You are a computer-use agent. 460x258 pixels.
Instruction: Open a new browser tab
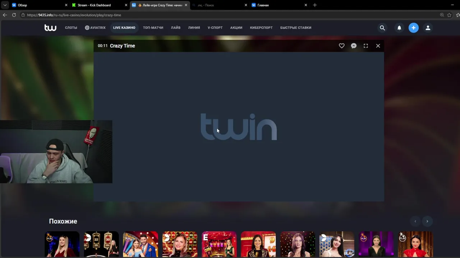[x=315, y=5]
